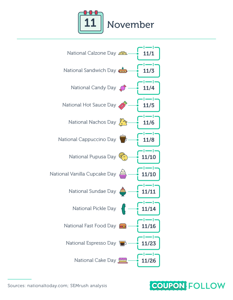Click the vanilla cupcake icon
The image size is (233, 300).
point(123,174)
